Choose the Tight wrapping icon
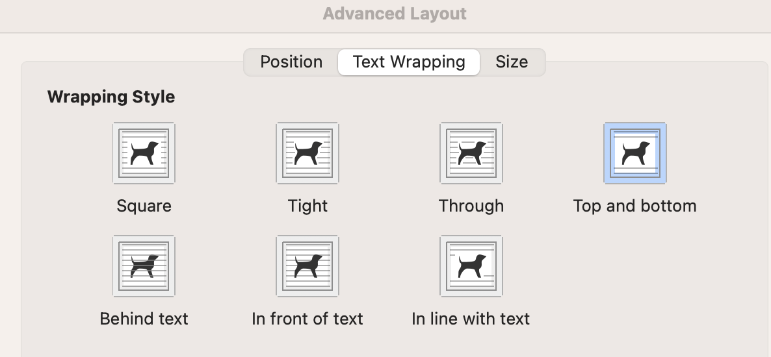This screenshot has width=771, height=357. point(307,154)
